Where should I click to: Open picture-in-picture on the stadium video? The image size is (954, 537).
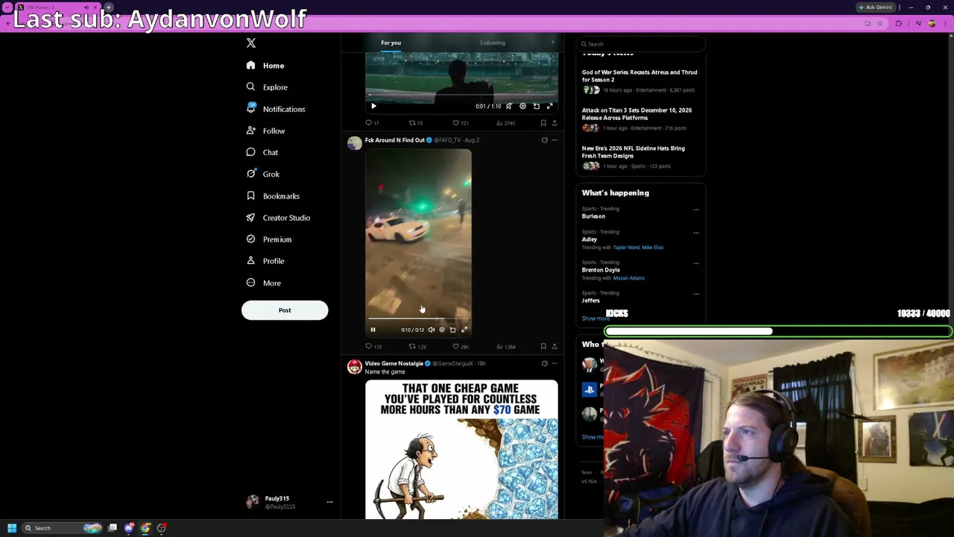536,106
